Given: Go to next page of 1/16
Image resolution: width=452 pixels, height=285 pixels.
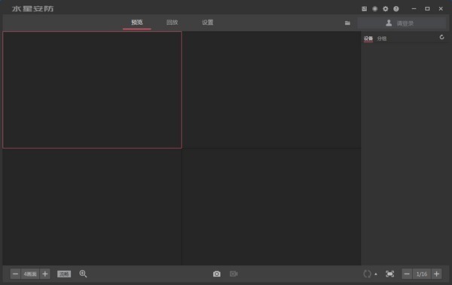Looking at the screenshot, I should [x=436, y=274].
